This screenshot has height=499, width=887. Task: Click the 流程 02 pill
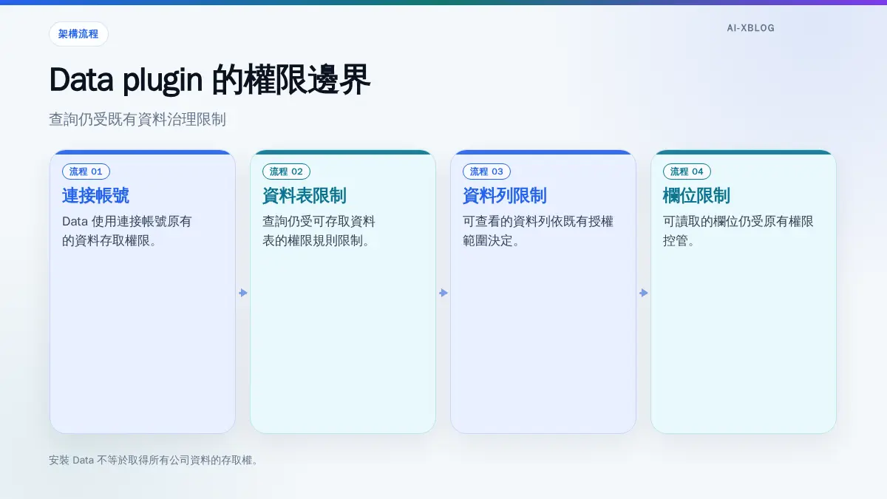[x=286, y=172]
